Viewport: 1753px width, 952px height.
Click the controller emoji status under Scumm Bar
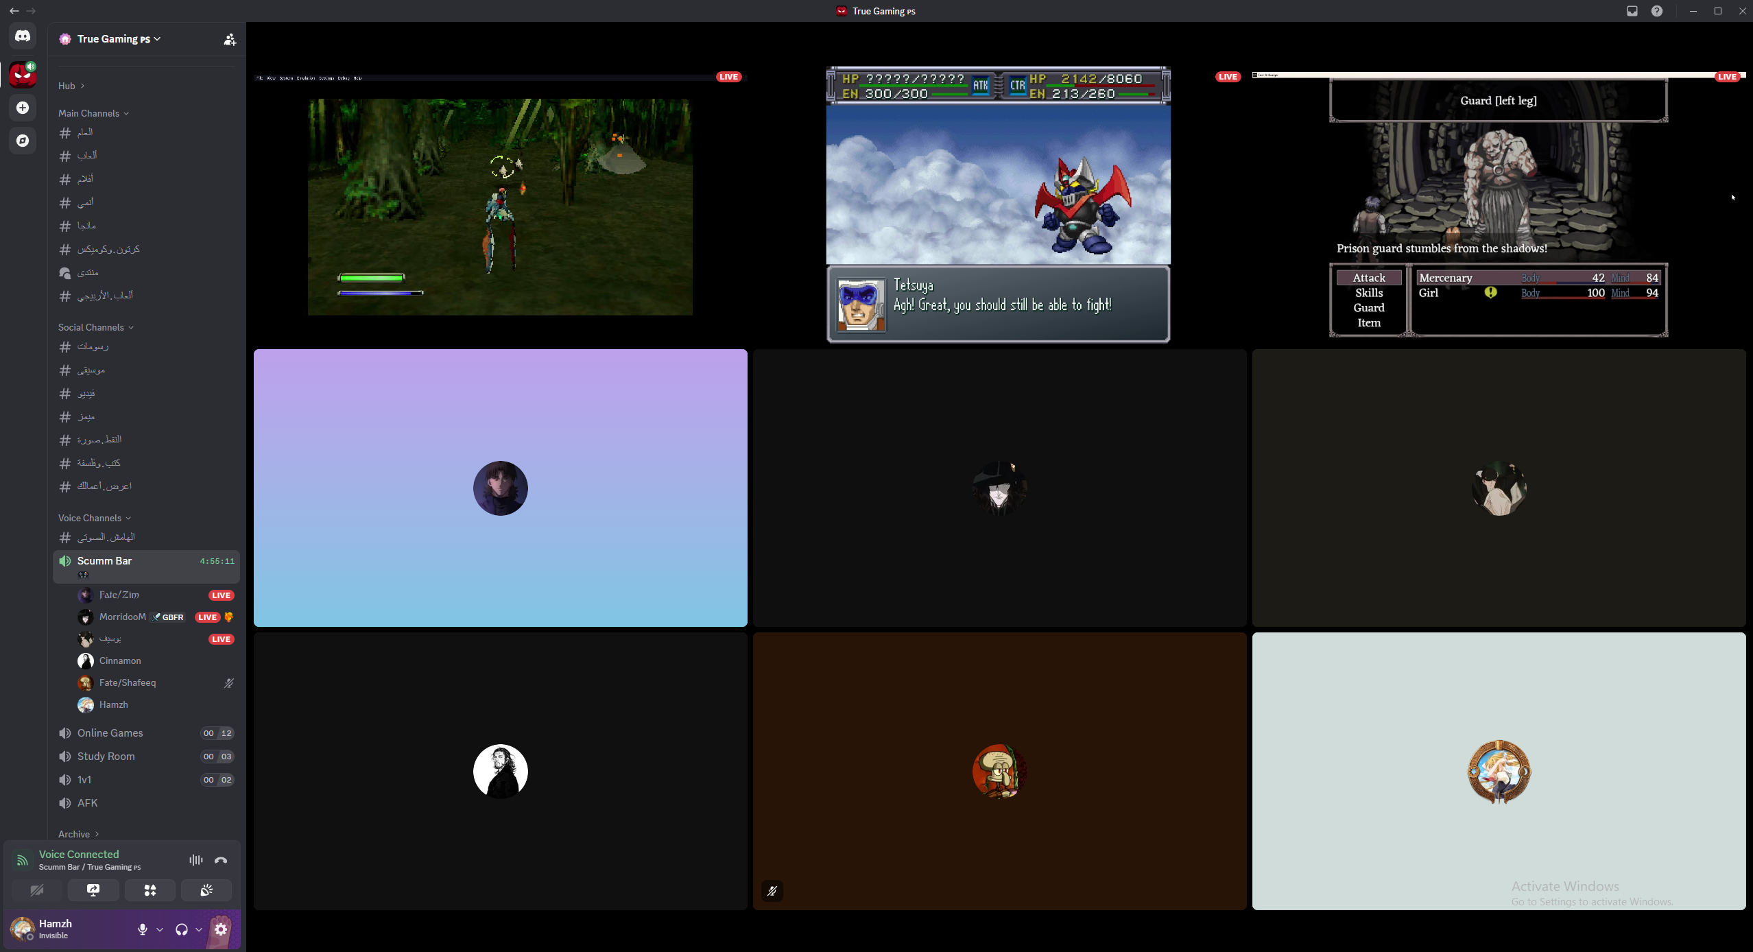83,575
